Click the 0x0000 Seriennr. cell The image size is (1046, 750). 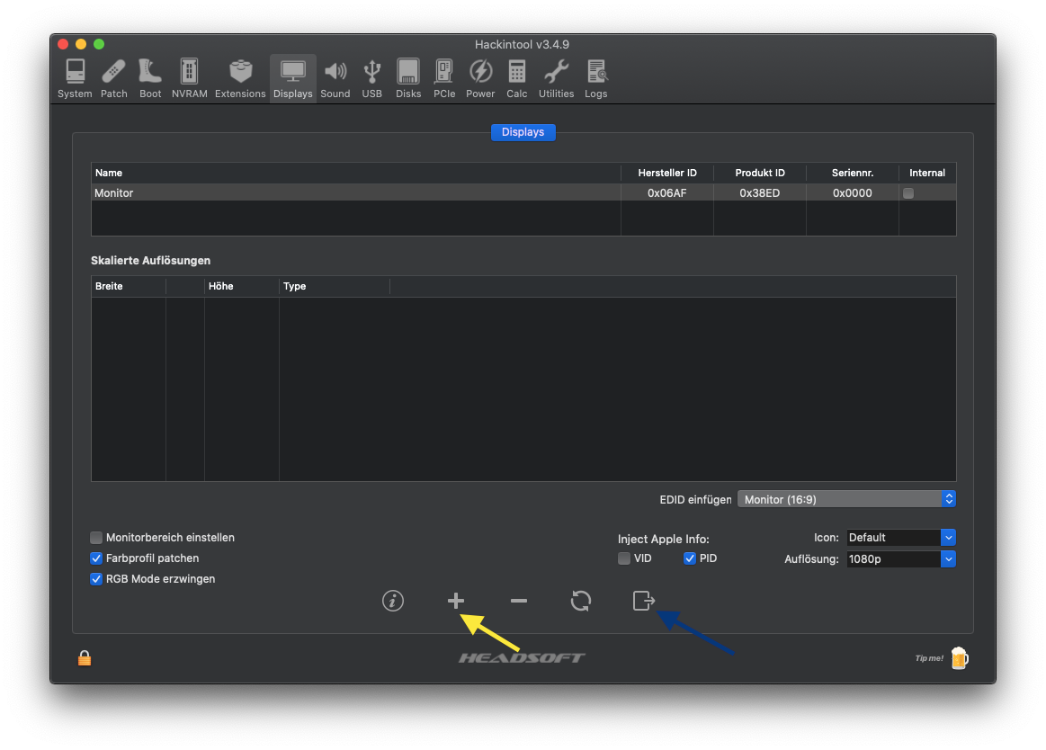[x=853, y=192]
